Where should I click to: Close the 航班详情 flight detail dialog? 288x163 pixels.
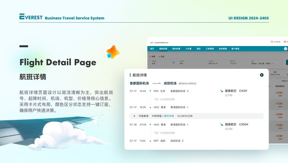click(262, 75)
